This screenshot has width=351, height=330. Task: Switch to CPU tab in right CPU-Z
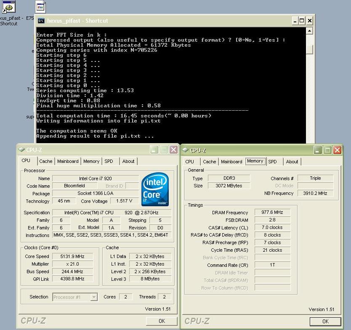[190, 162]
